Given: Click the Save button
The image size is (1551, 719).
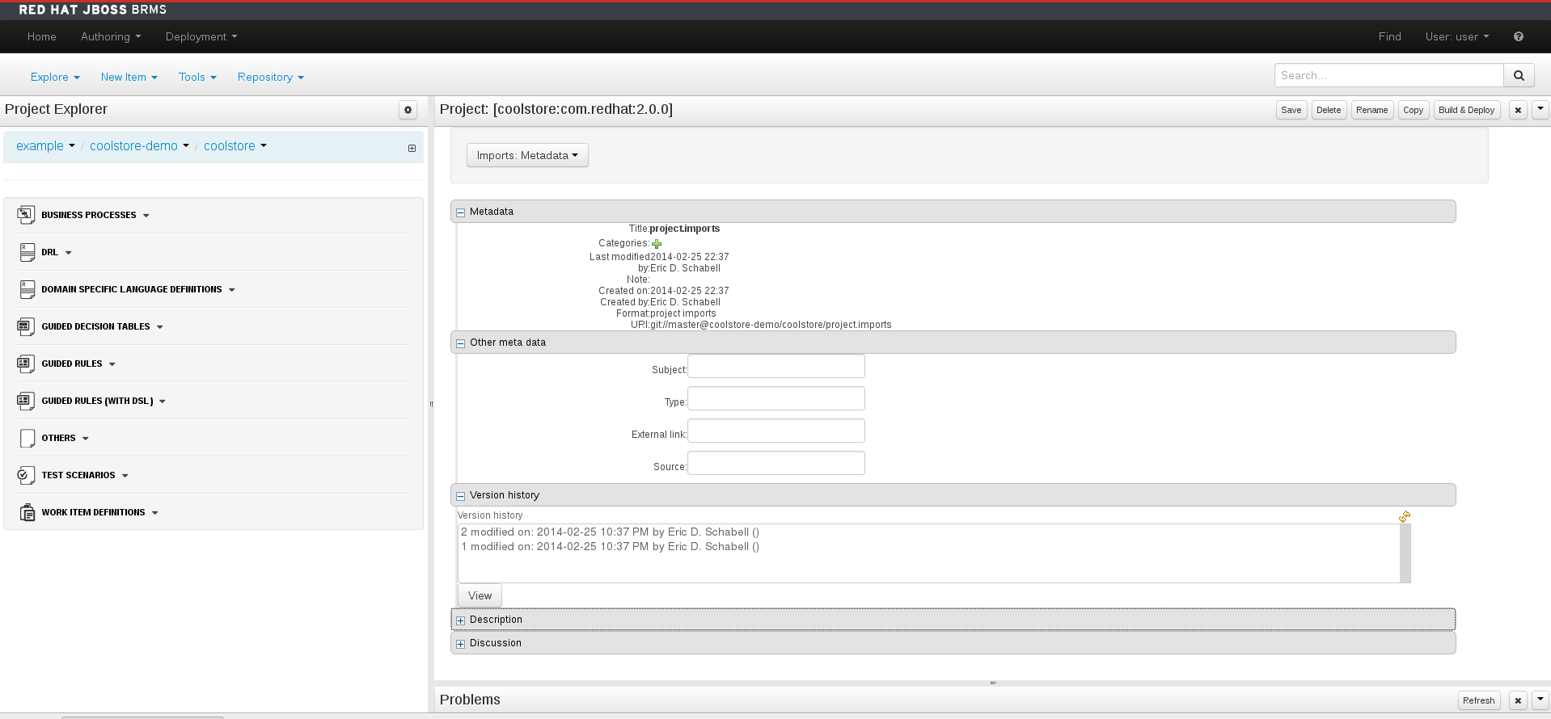Looking at the screenshot, I should [1291, 110].
